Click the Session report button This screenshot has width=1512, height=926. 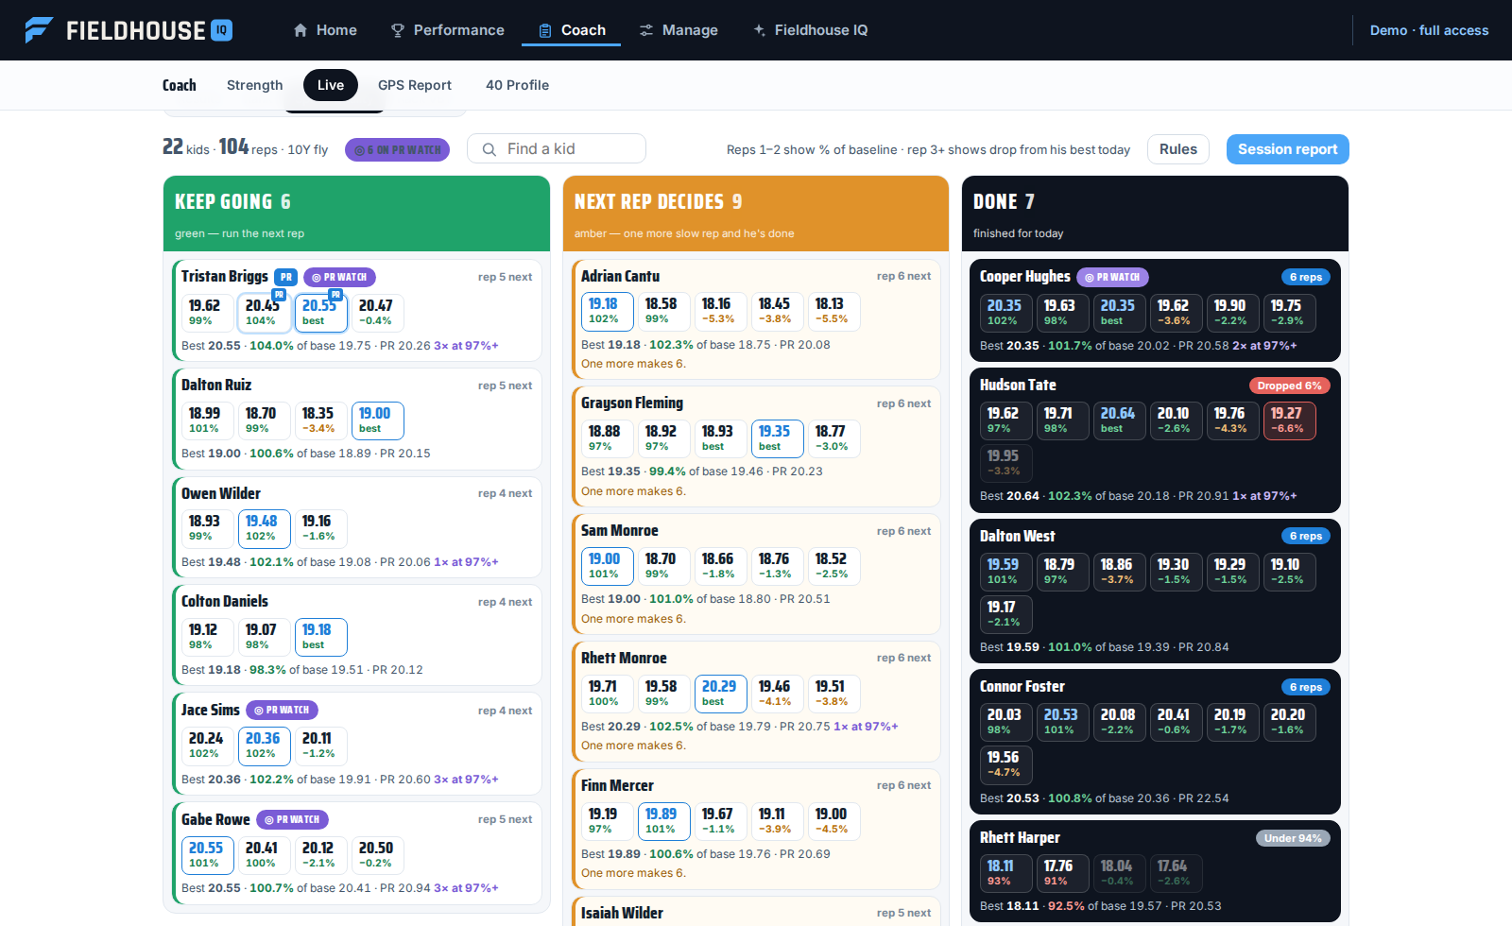1288,149
